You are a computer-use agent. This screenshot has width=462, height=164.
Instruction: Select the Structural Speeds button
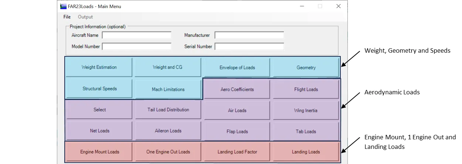(x=99, y=89)
